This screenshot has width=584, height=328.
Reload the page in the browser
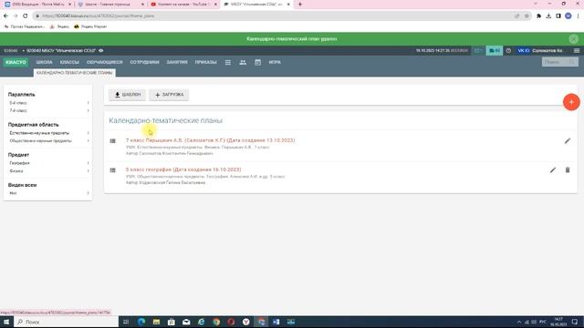25,16
